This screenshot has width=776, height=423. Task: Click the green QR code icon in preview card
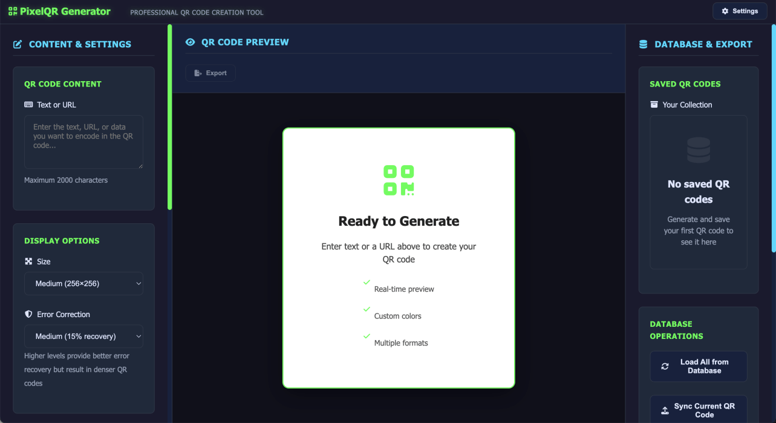click(399, 180)
